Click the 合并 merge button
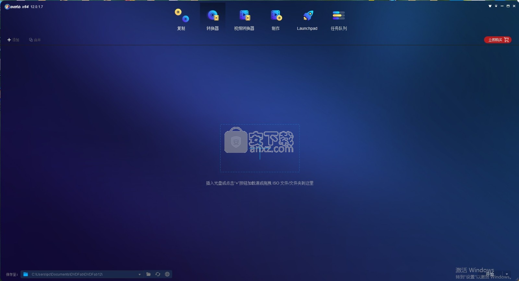The image size is (519, 281). 35,40
